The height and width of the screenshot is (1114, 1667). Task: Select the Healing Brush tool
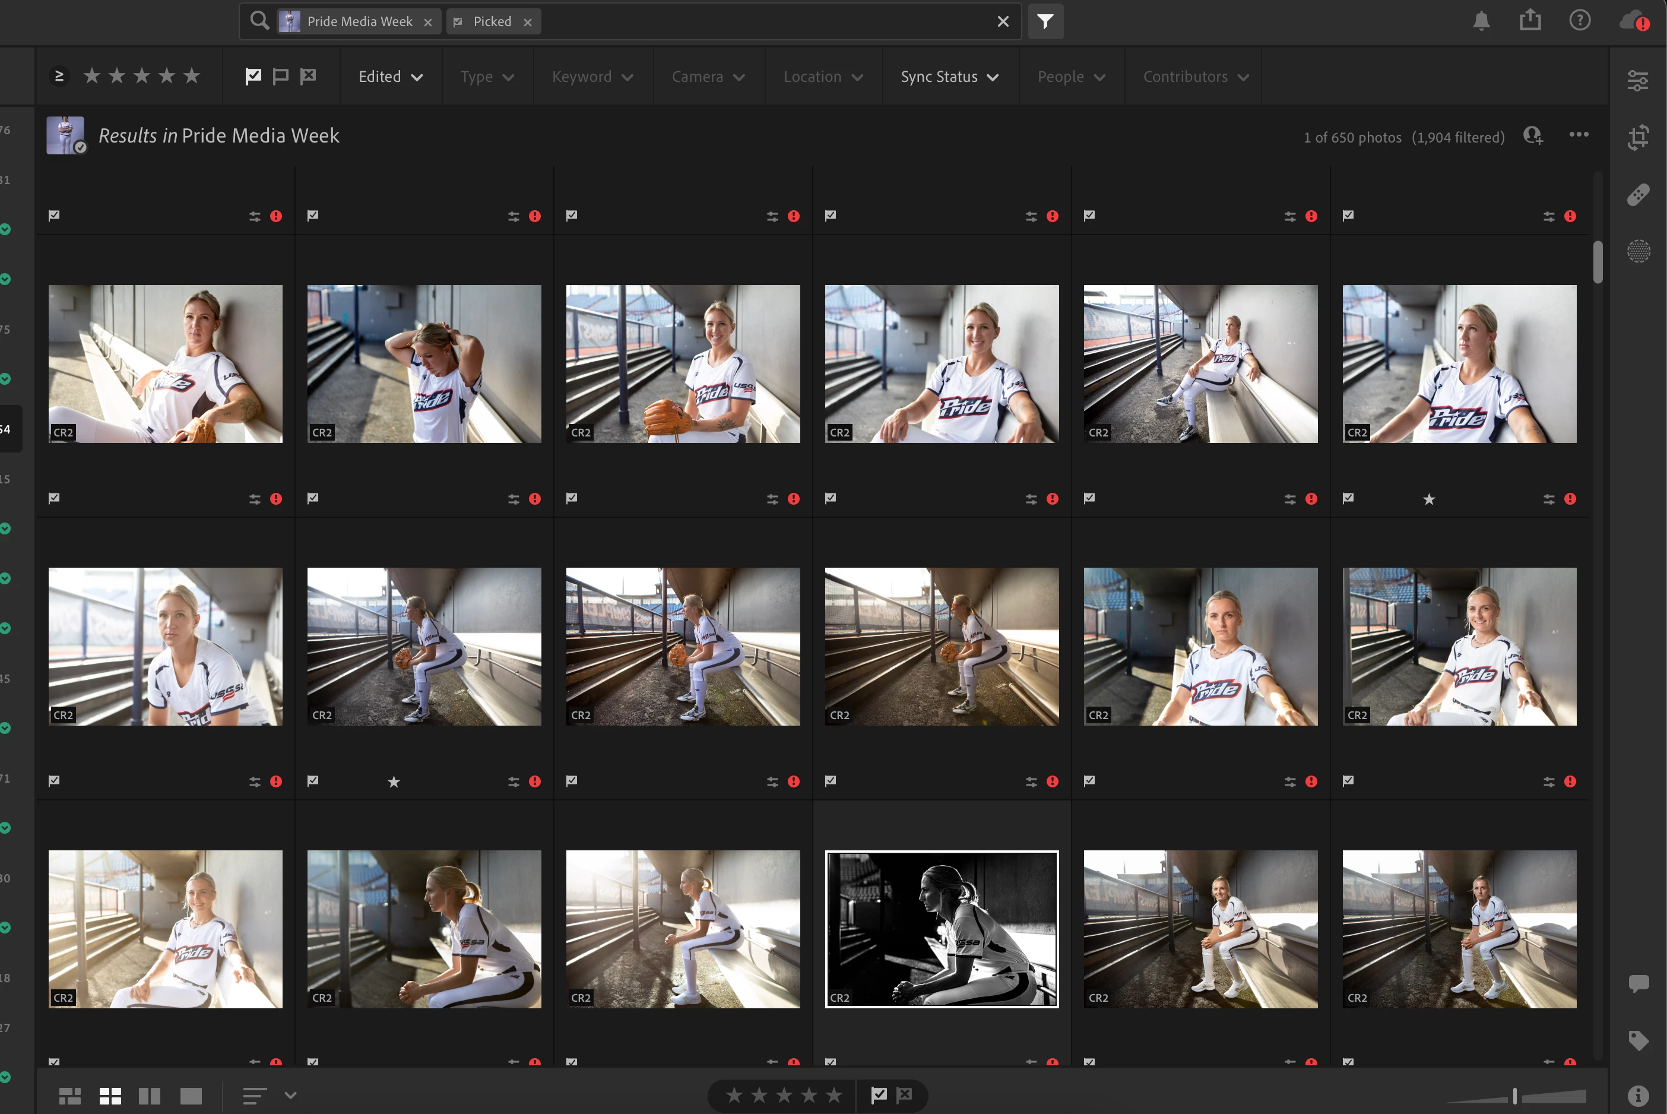[x=1638, y=194]
